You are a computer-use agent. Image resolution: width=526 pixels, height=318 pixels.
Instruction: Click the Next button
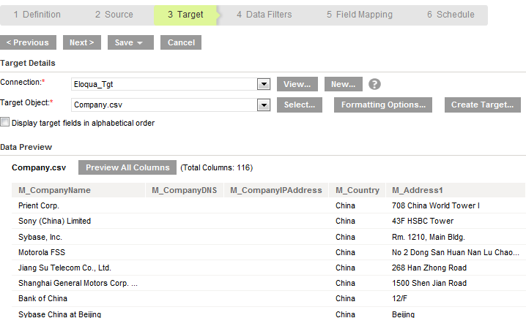(x=82, y=42)
